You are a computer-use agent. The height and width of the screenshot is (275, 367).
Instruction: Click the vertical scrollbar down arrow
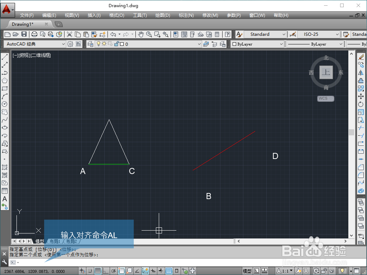pos(351,236)
